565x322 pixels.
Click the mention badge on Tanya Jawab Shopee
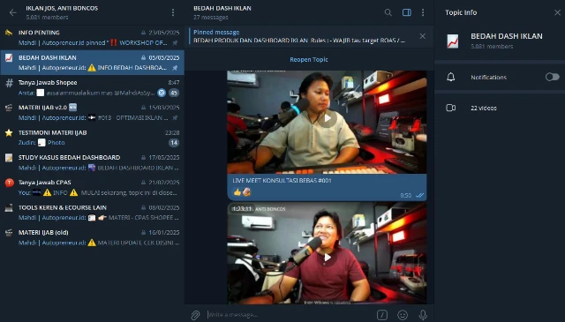coord(162,93)
